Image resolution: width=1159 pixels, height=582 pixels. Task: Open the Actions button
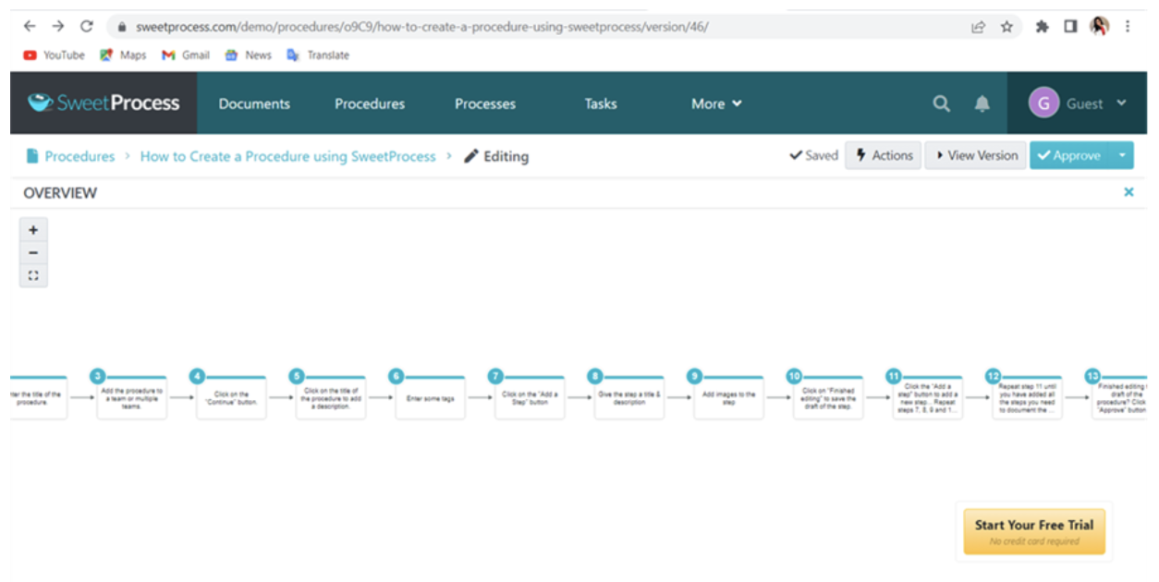[x=883, y=155]
